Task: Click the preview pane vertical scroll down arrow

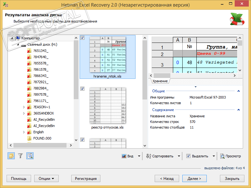Action: click(x=240, y=70)
